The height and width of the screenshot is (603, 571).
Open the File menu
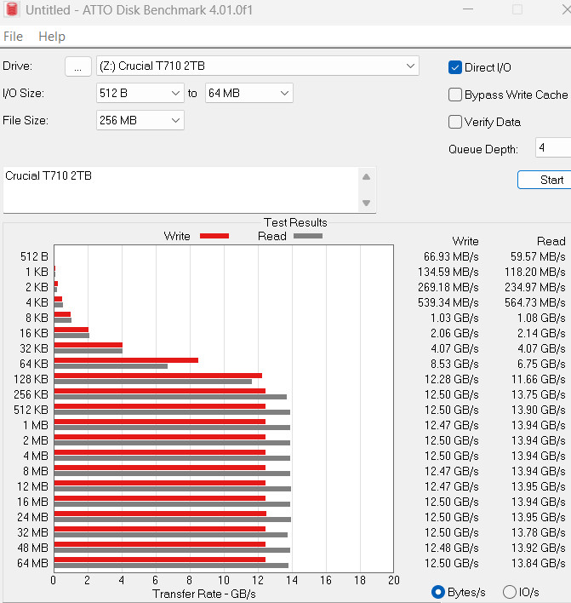click(x=13, y=37)
